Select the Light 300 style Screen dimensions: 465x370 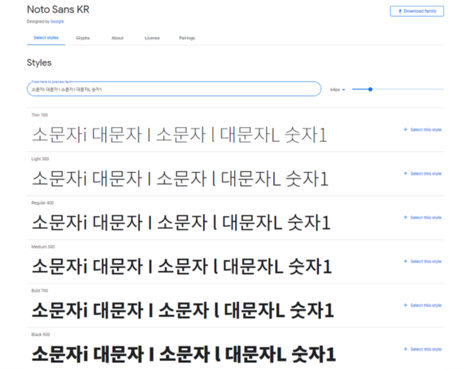point(423,173)
